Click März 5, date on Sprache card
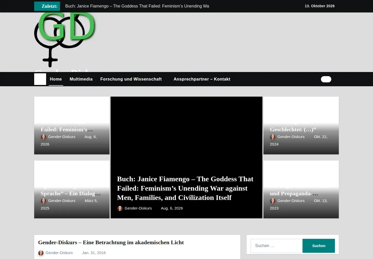The image size is (373, 259). coord(91,201)
